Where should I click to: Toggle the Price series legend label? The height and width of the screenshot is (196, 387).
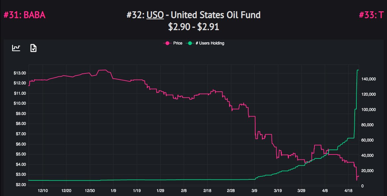pos(177,43)
